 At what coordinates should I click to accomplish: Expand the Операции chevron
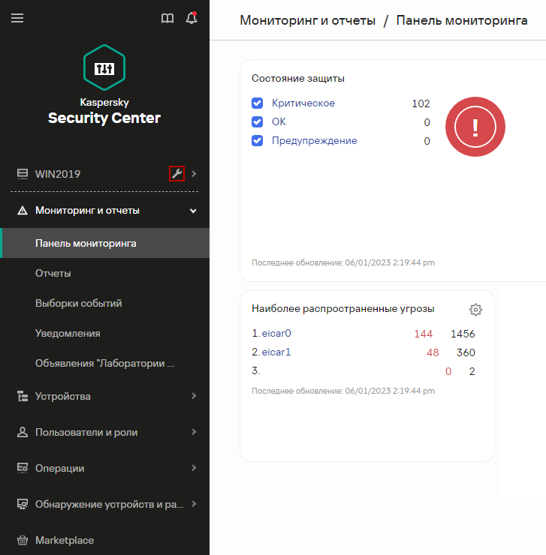(x=194, y=468)
